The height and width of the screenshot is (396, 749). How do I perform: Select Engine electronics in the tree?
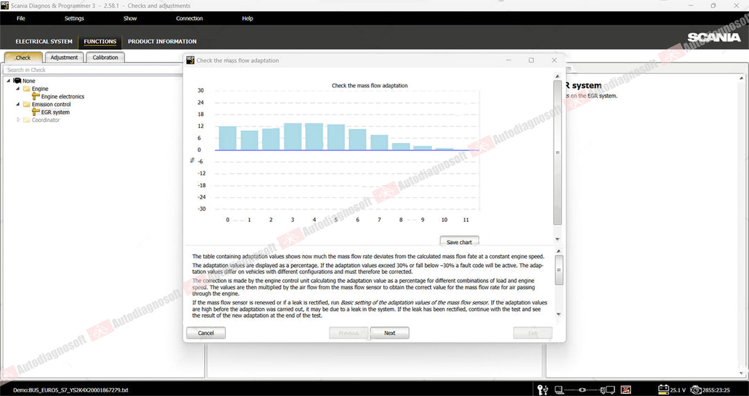click(62, 96)
